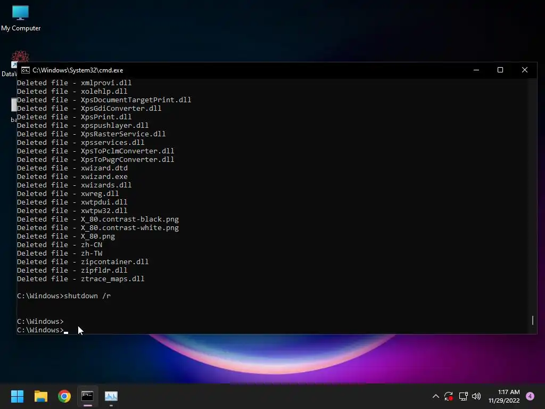Screen dimensions: 545x409
Task: Click the 'xolehlp.dll' output line
Action: 72,92
